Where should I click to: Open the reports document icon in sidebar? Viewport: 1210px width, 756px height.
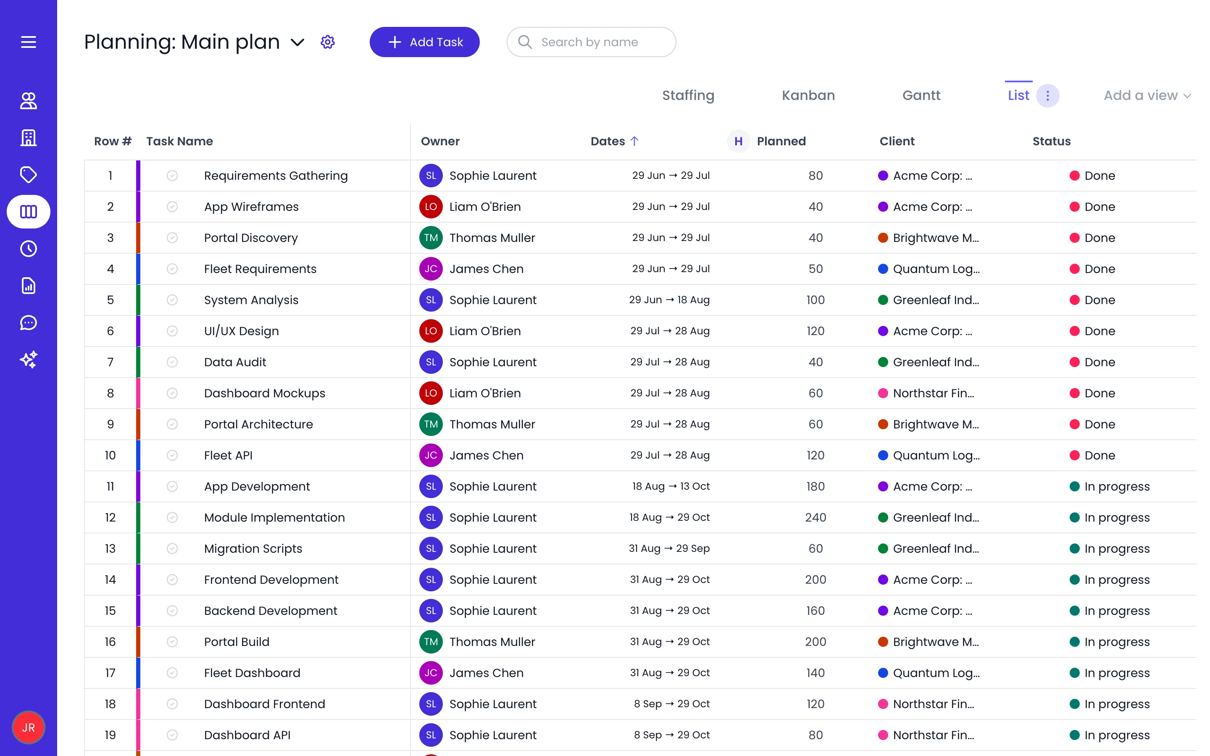pyautogui.click(x=29, y=286)
